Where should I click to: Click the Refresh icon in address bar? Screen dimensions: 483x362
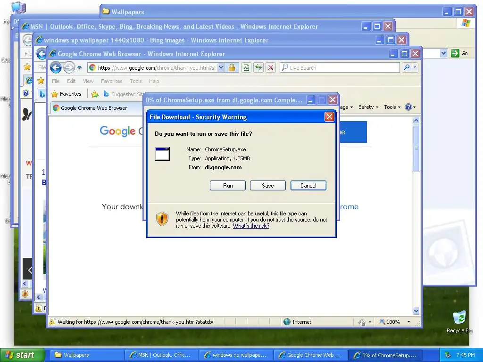coord(258,68)
